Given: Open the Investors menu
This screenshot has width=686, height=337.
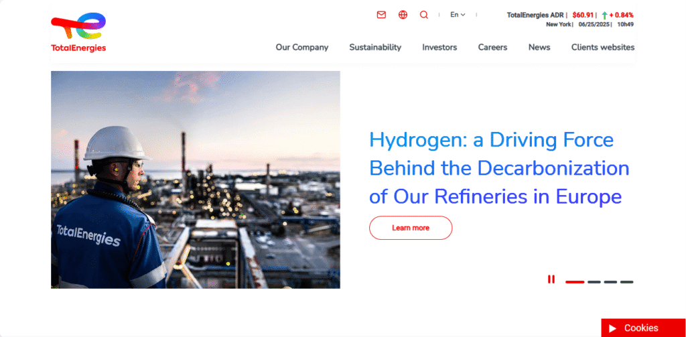Looking at the screenshot, I should [x=439, y=48].
